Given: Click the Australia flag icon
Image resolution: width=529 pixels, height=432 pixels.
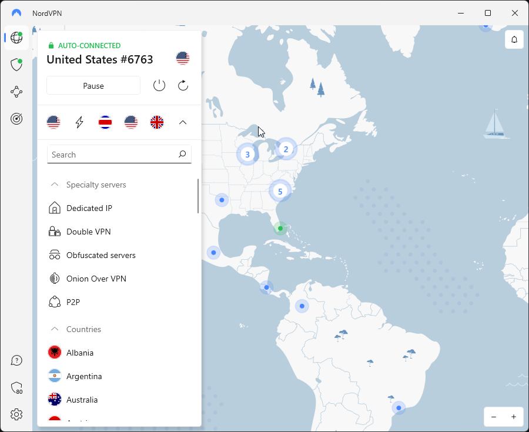Looking at the screenshot, I should [x=54, y=400].
